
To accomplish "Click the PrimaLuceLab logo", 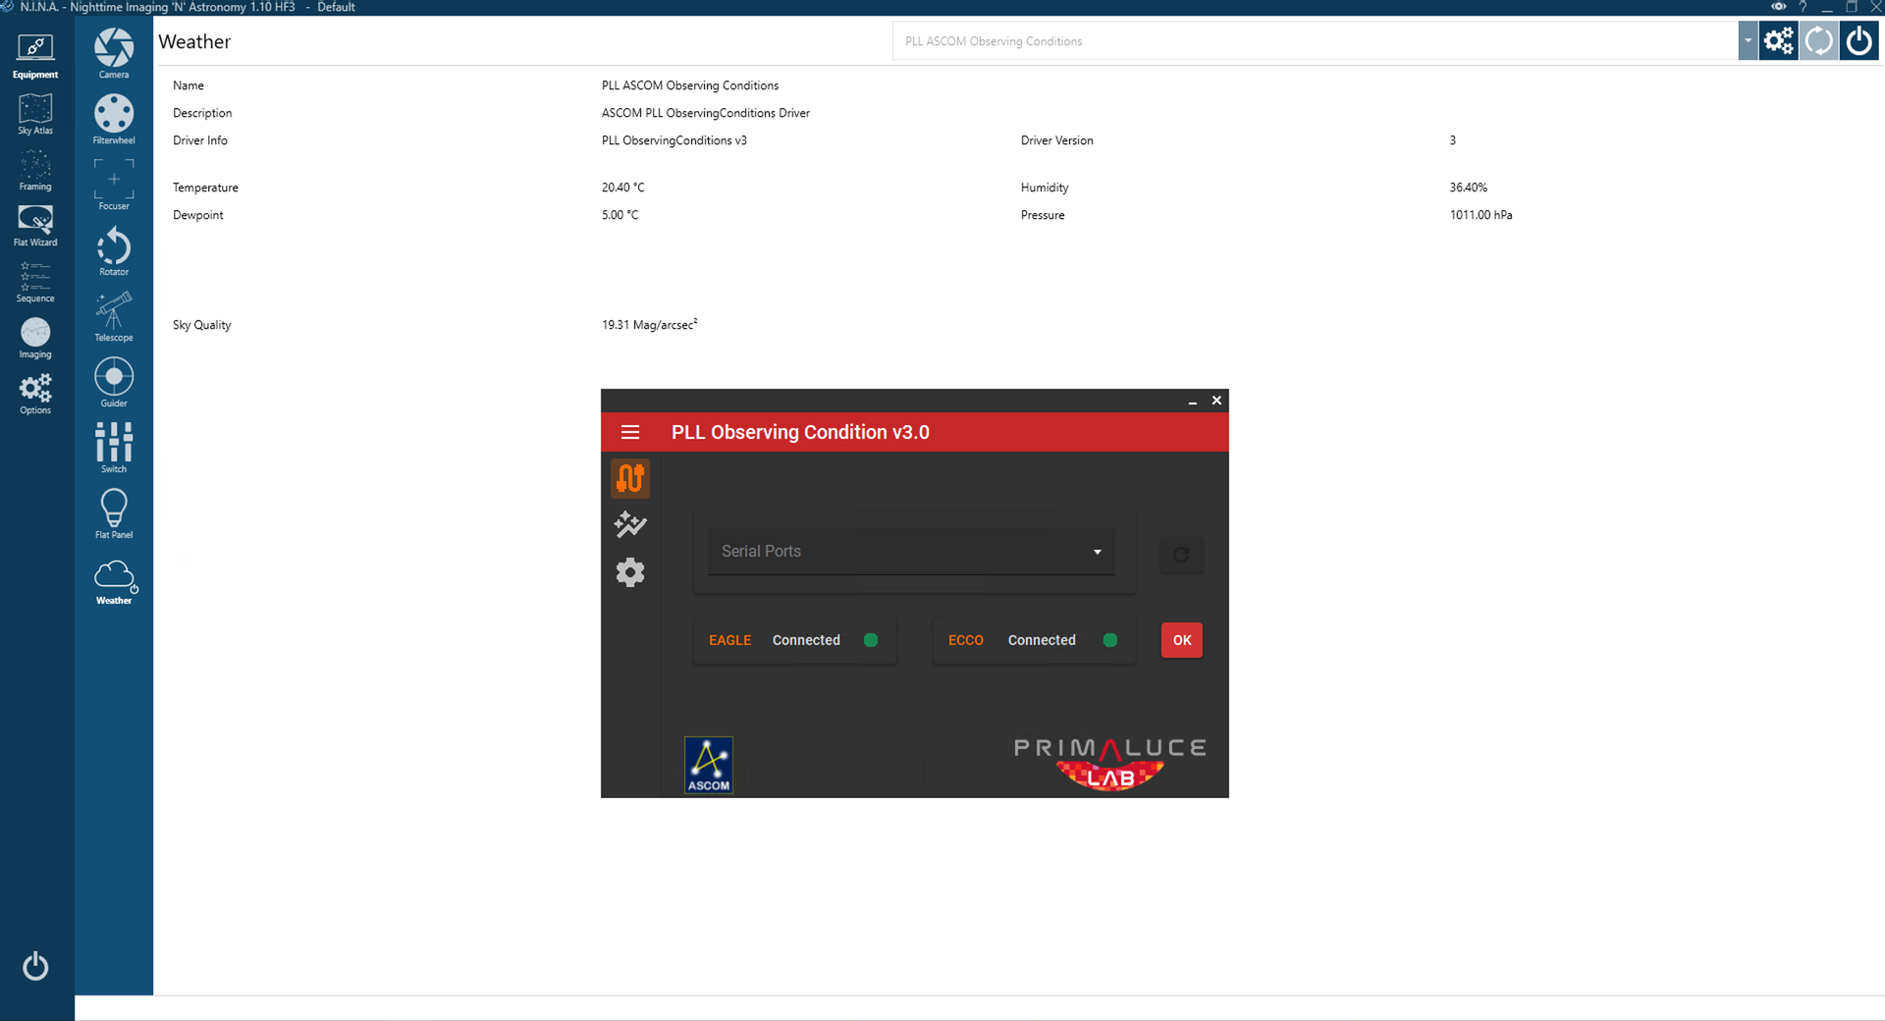I will (x=1110, y=764).
